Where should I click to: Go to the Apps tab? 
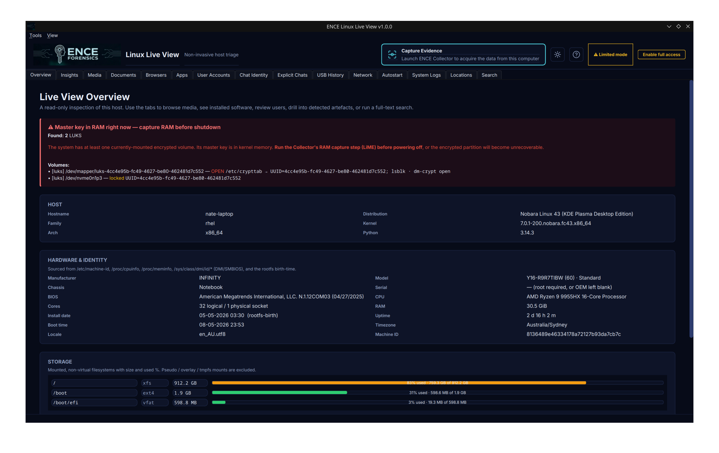pyautogui.click(x=182, y=75)
